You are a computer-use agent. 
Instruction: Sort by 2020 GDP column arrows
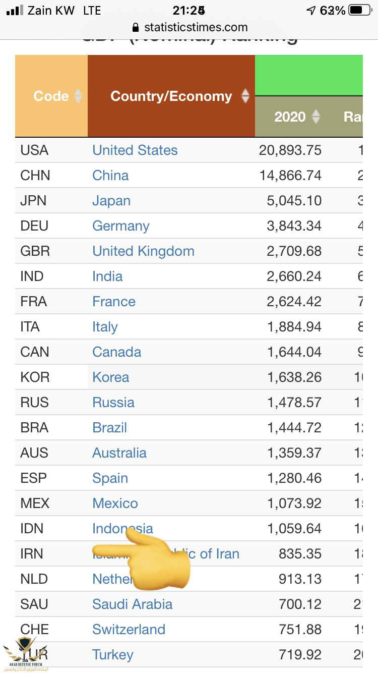pos(316,117)
